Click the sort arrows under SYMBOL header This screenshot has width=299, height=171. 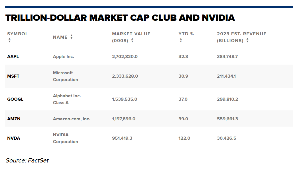9,40
